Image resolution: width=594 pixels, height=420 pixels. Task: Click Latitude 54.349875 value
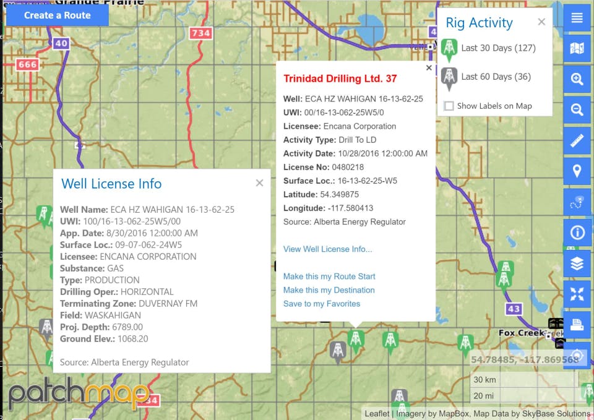(x=340, y=194)
